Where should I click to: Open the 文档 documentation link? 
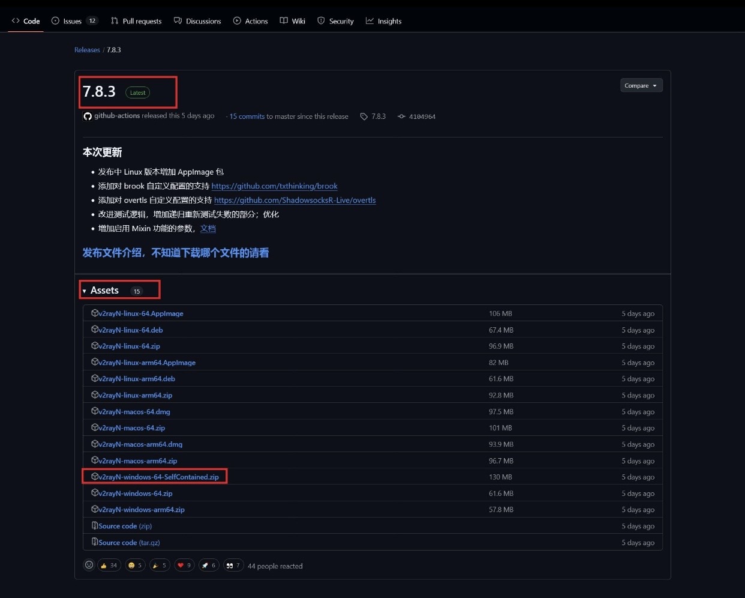(208, 229)
